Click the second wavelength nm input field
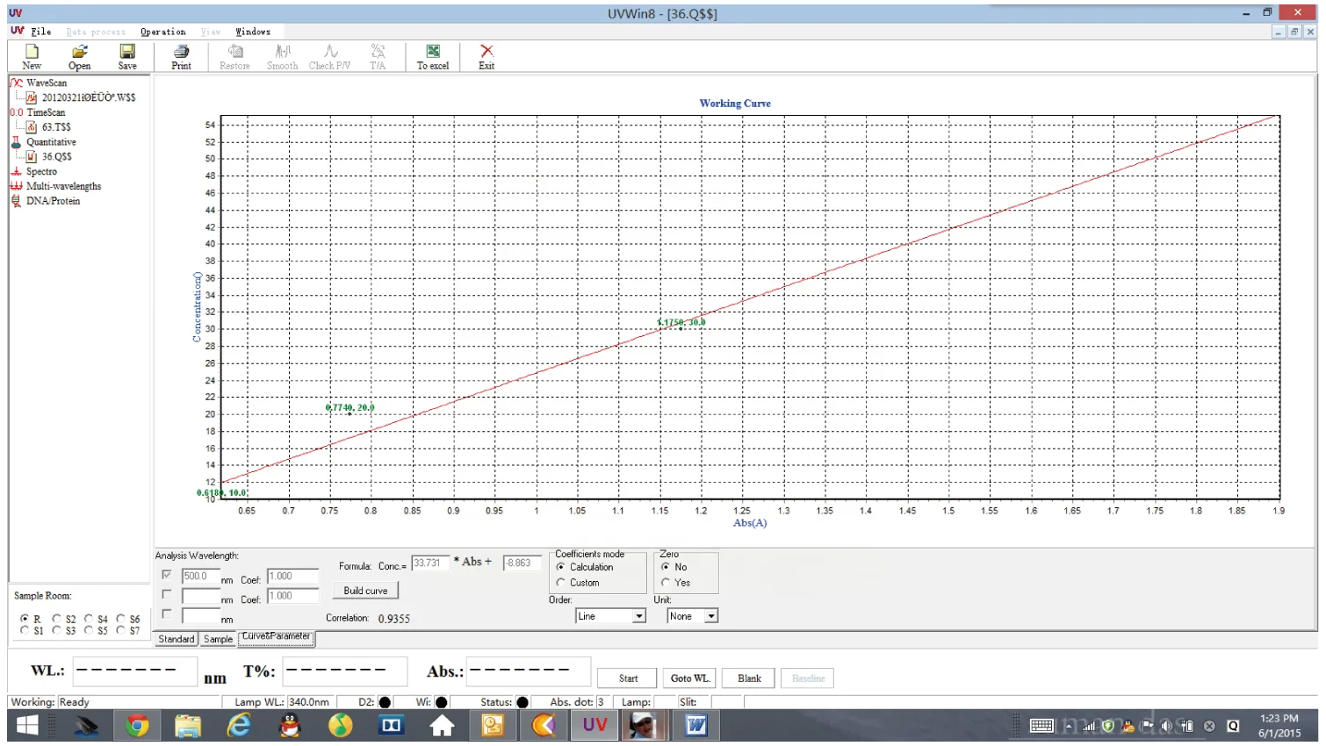 pos(200,596)
